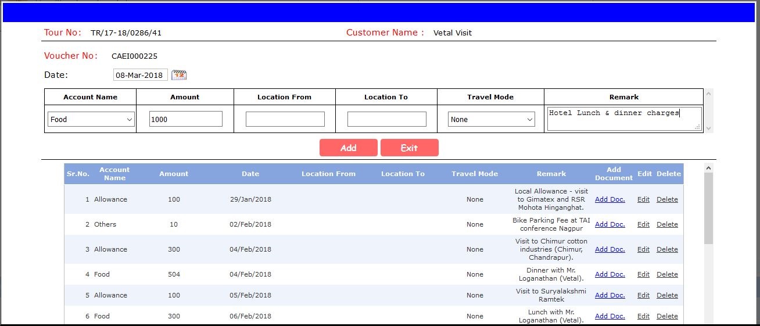Delete the row 1 Local Allowance entry
Viewport: 760px width, 326px height.
click(667, 199)
